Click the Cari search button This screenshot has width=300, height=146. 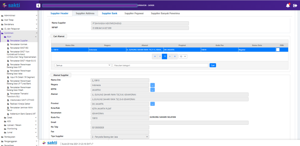(213, 65)
